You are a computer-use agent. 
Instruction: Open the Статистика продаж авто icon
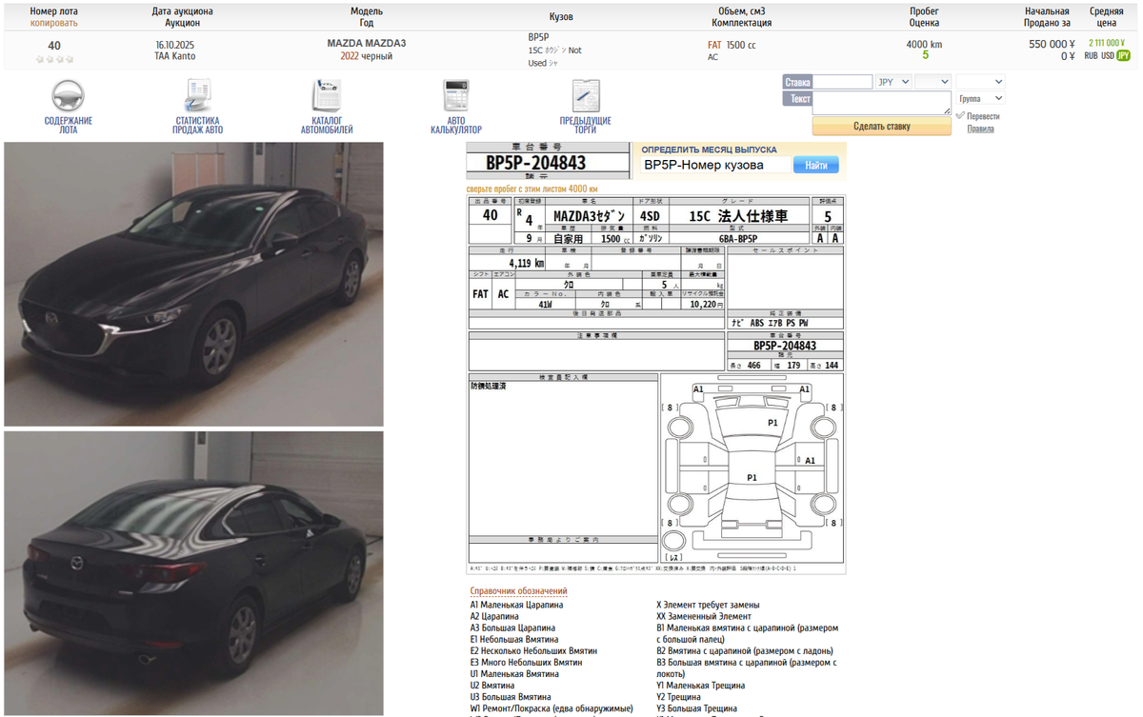pos(198,96)
